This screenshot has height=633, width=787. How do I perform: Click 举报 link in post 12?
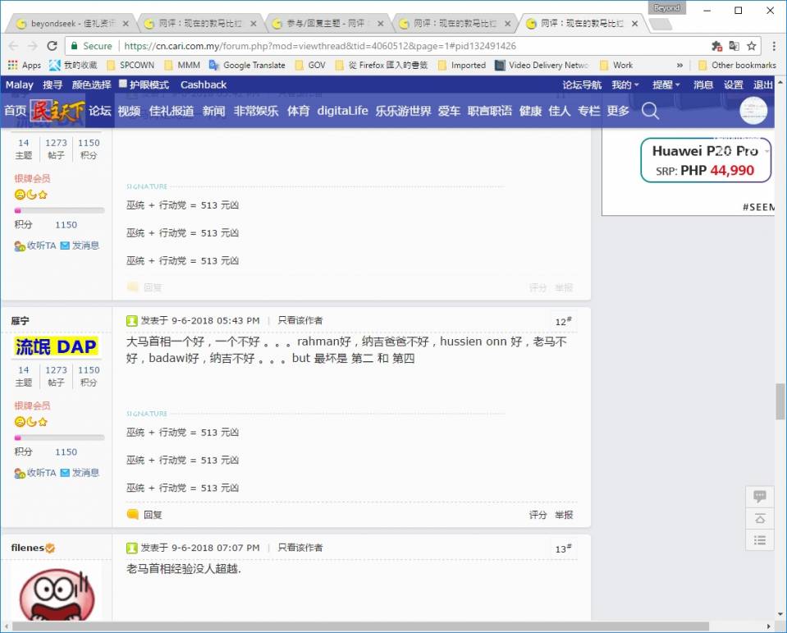click(x=564, y=515)
